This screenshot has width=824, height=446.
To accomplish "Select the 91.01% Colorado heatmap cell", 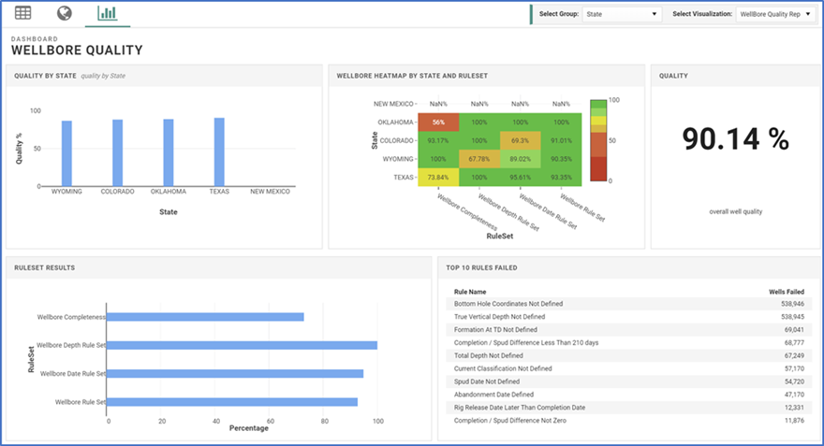I will 561,140.
